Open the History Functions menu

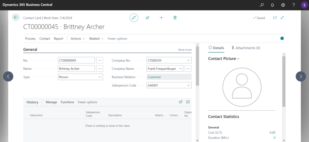point(67,102)
